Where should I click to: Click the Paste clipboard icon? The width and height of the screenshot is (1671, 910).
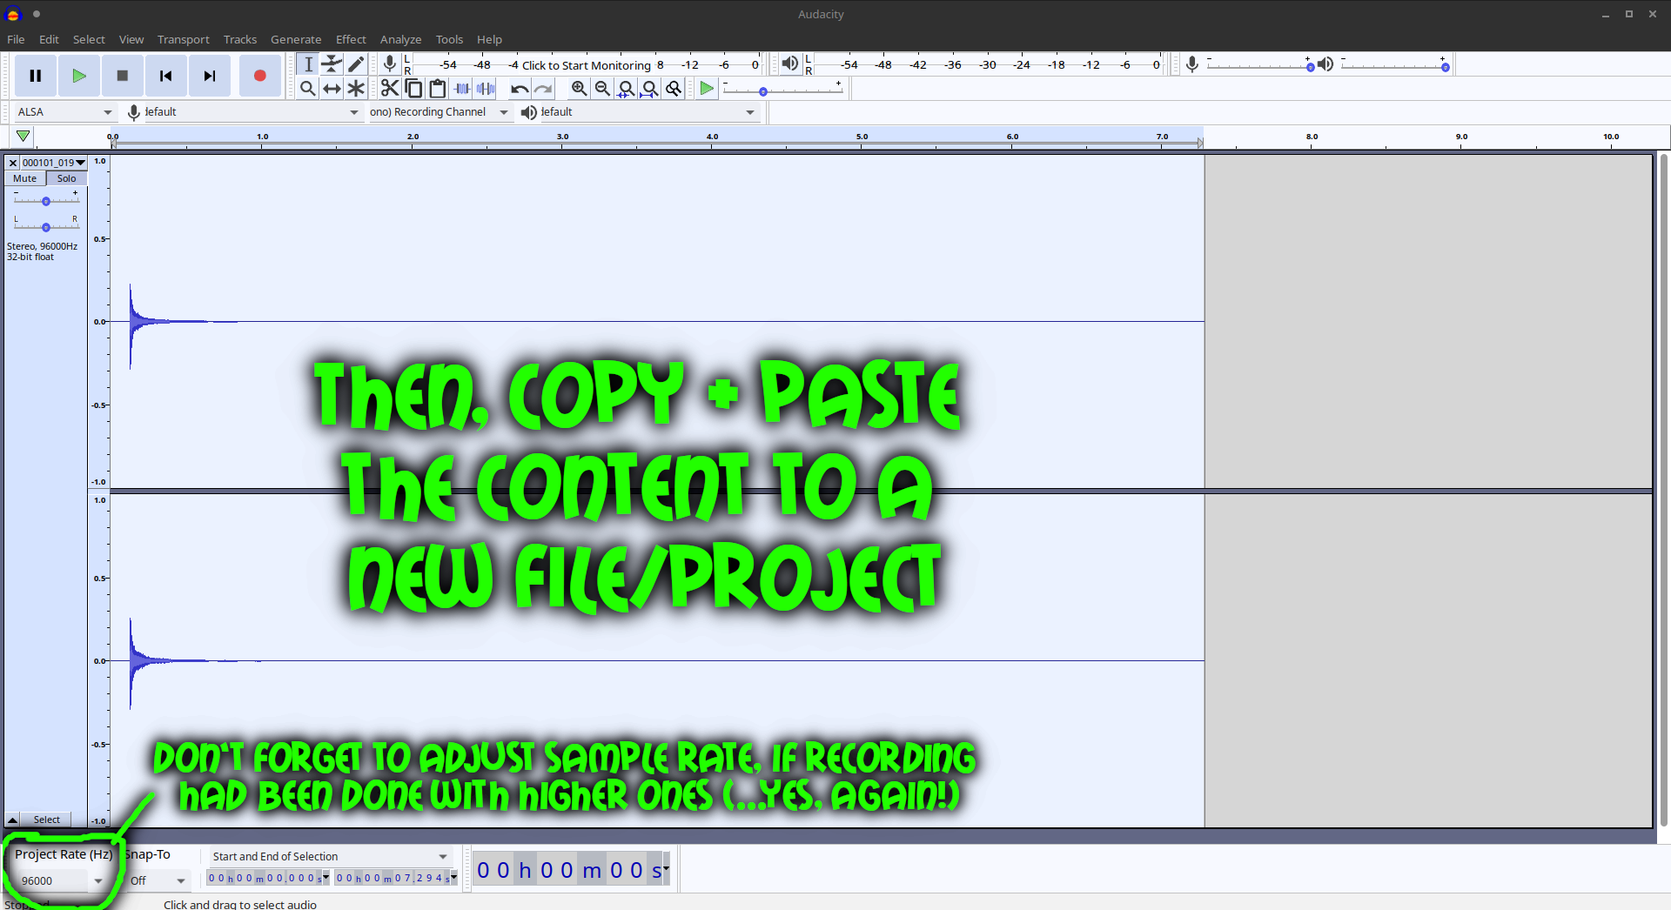[x=438, y=87]
